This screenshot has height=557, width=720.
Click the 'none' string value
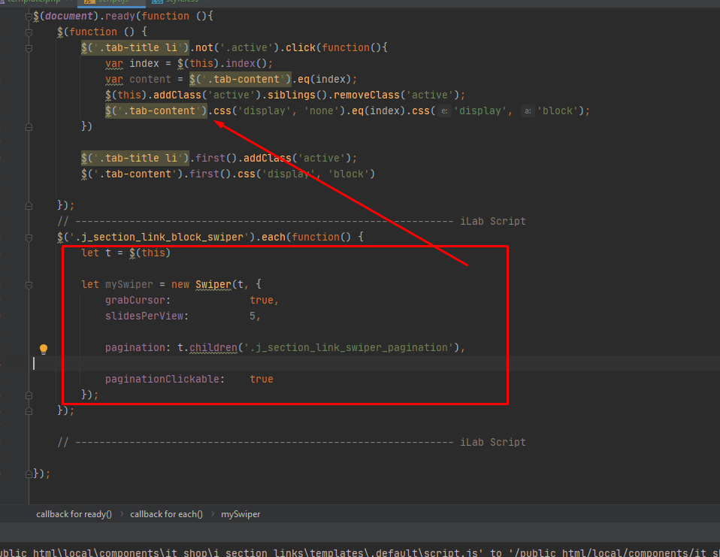pos(322,111)
